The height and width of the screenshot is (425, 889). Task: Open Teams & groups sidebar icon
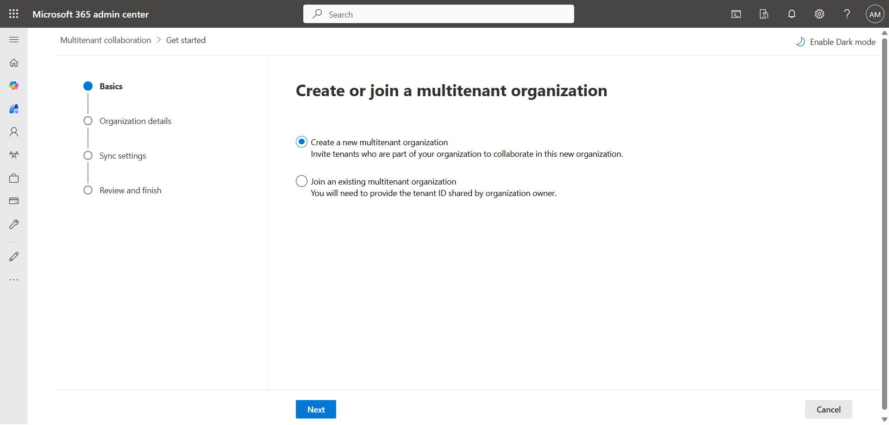[x=14, y=155]
